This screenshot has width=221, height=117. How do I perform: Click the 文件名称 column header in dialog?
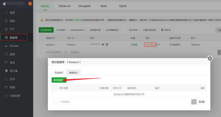pos(63,88)
